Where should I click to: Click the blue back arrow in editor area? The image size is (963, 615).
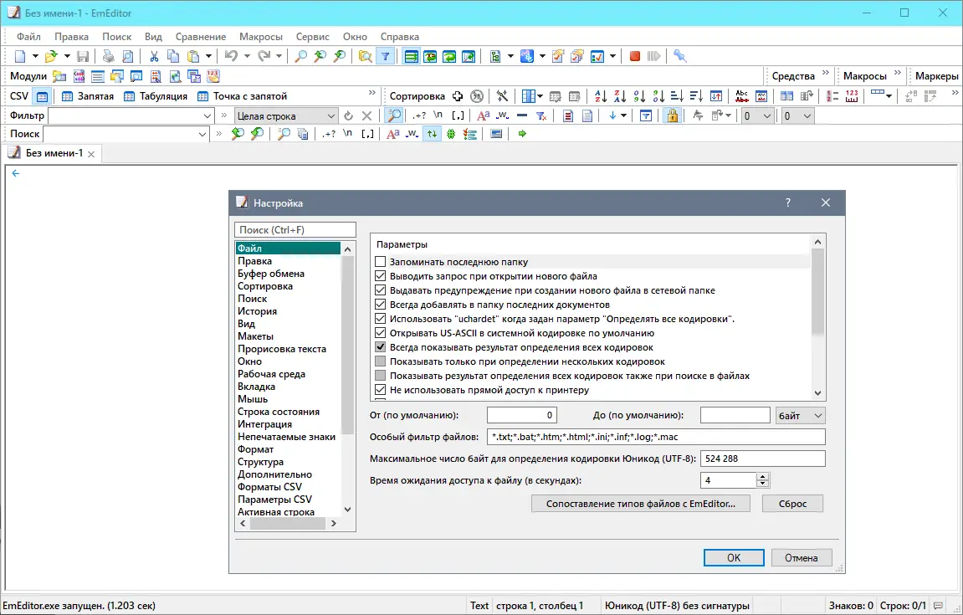point(16,173)
